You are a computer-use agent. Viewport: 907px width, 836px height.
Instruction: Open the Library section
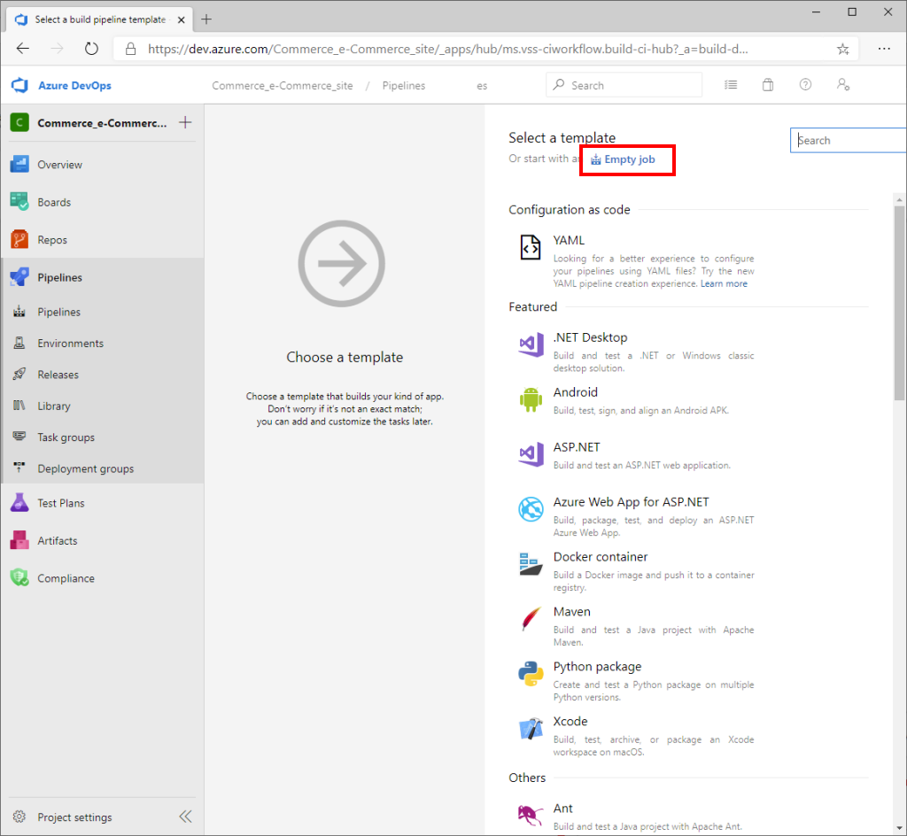[52, 406]
